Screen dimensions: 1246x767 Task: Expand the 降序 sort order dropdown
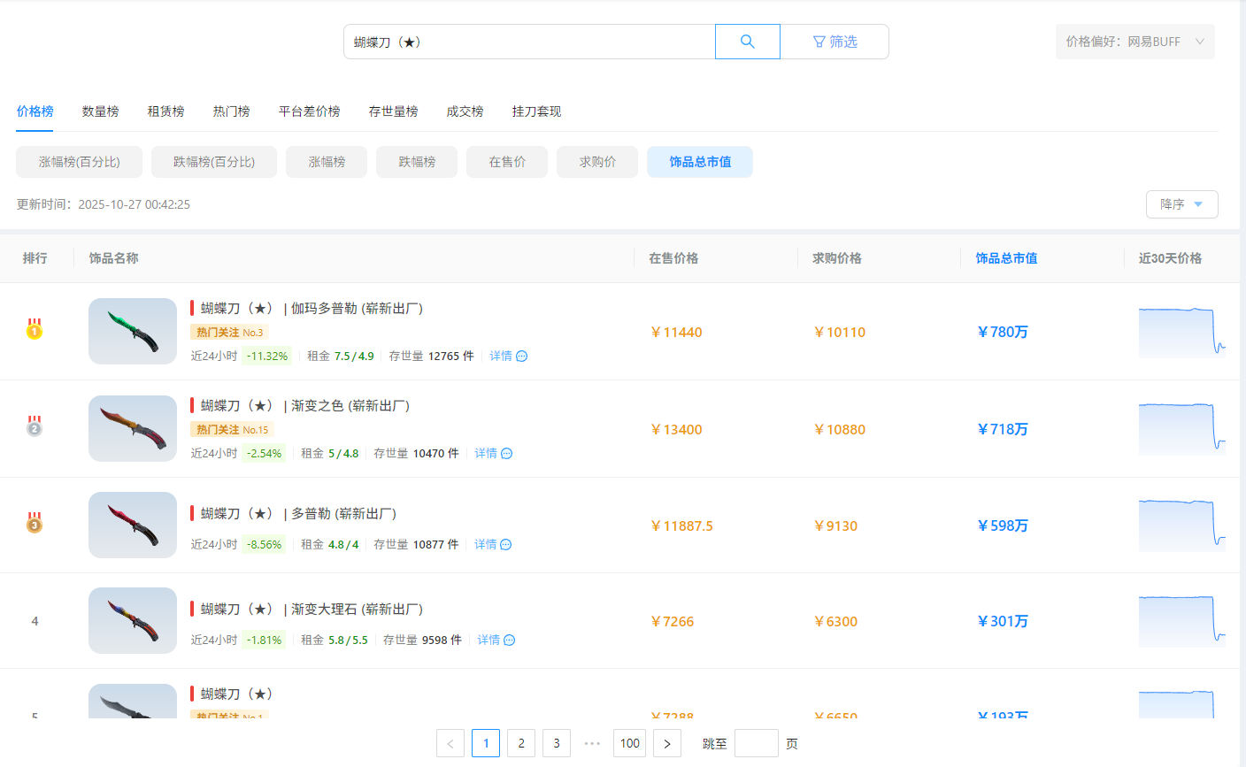(1181, 204)
